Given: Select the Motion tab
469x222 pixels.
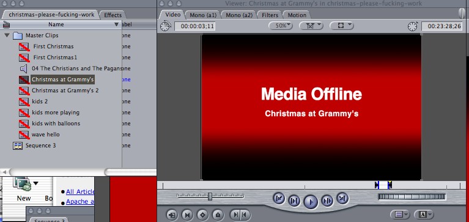Looking at the screenshot, I should (297, 15).
